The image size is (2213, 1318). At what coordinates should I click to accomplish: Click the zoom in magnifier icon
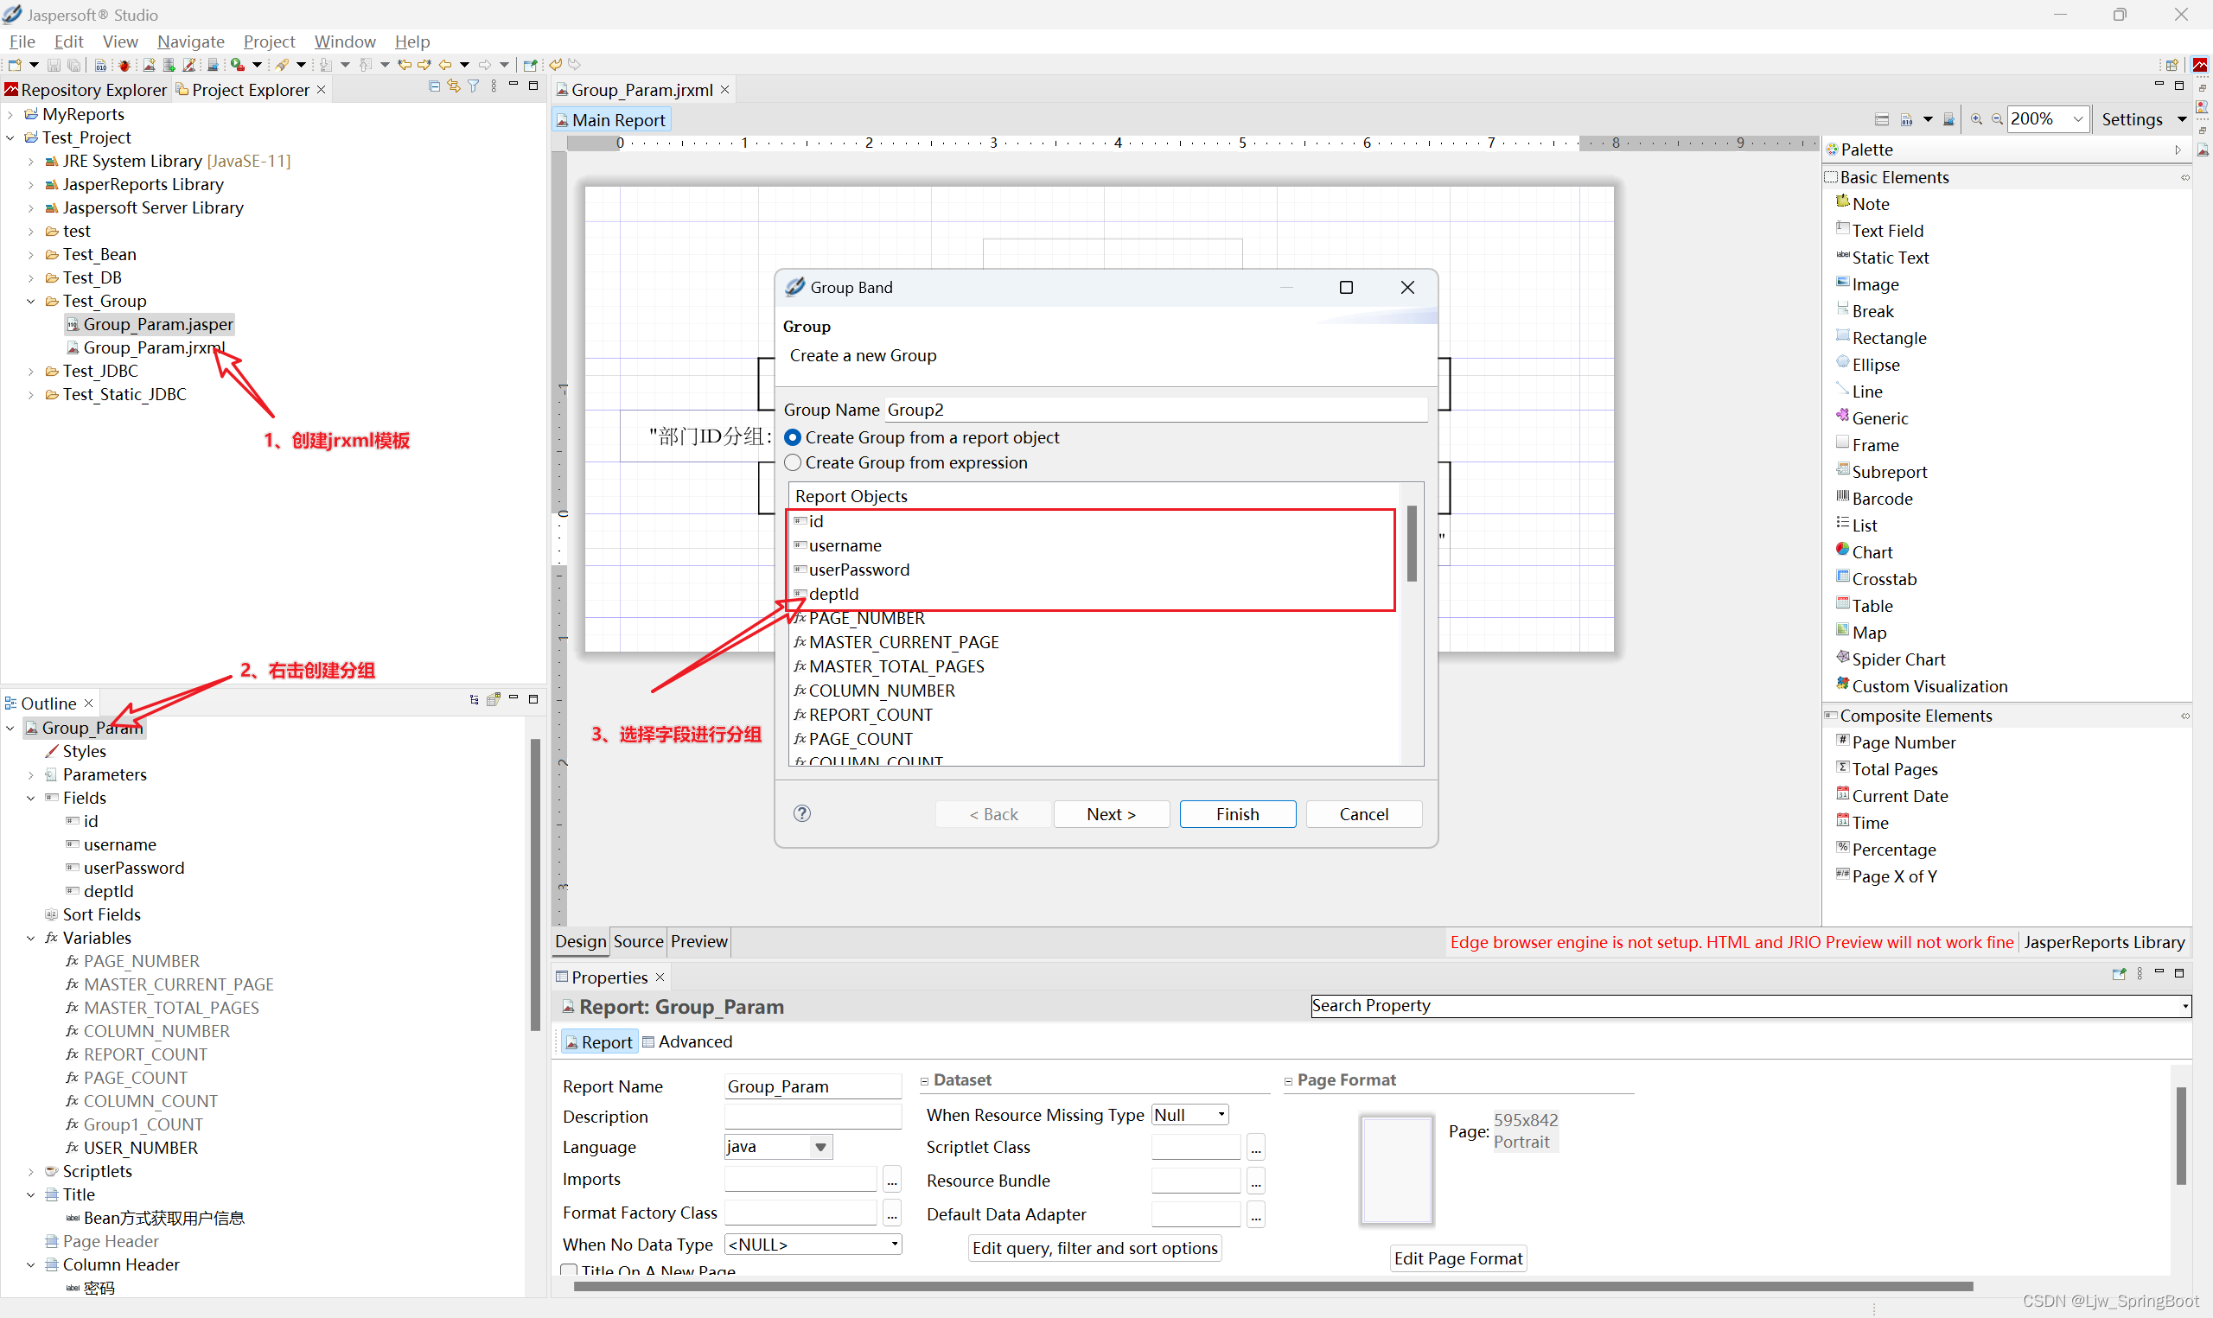pyautogui.click(x=1976, y=119)
